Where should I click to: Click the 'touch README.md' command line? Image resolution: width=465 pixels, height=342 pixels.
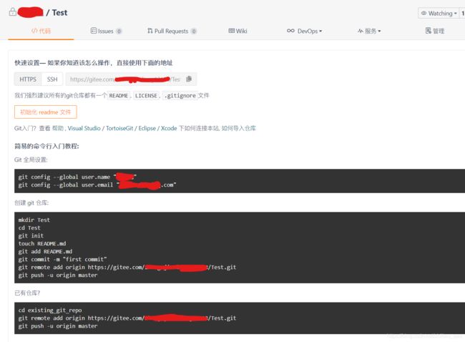[x=42, y=243]
